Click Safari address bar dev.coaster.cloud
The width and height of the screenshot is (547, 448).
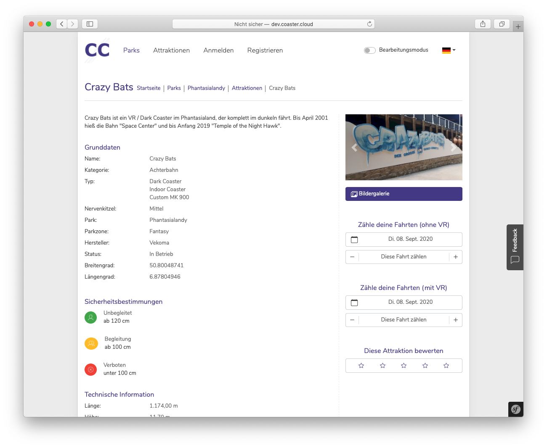point(273,24)
